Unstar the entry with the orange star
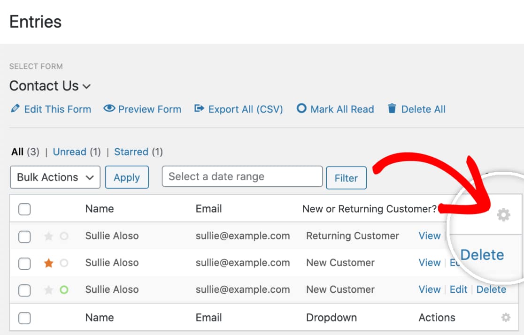The image size is (524, 335). point(48,263)
